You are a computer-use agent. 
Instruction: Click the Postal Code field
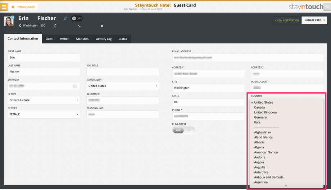click(287, 88)
